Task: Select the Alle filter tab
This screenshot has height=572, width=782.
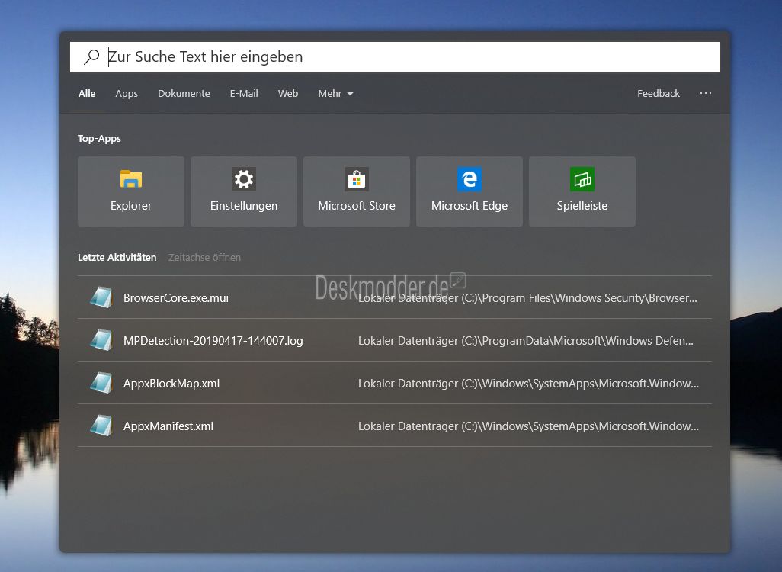Action: tap(87, 93)
